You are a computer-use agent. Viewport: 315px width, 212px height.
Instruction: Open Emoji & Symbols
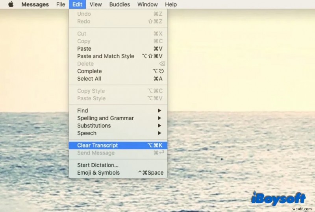[x=118, y=173]
